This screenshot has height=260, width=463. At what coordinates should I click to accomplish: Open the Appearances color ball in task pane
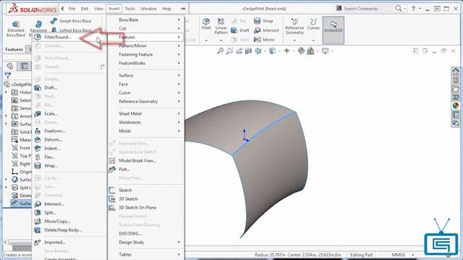(x=455, y=105)
